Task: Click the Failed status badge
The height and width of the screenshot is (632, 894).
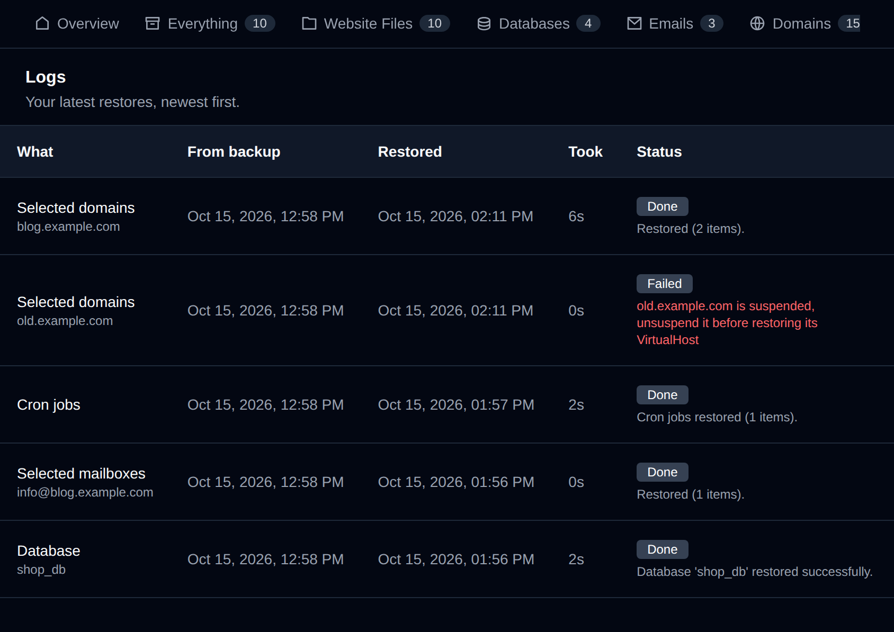Action: (664, 284)
